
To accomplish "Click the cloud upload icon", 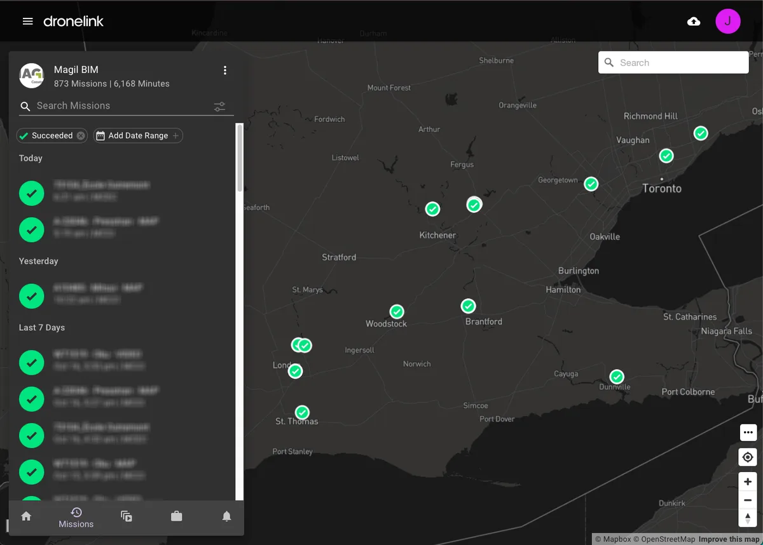I will [694, 22].
